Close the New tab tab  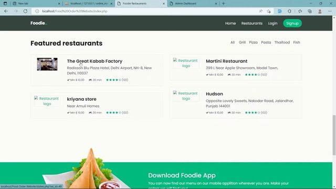point(59,4)
